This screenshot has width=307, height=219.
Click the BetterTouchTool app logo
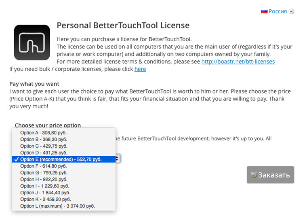pyautogui.click(x=32, y=43)
